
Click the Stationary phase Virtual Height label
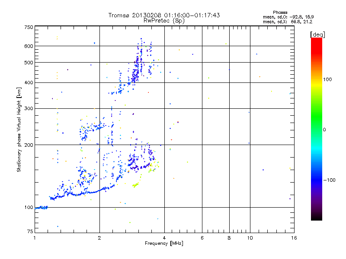coord(19,130)
